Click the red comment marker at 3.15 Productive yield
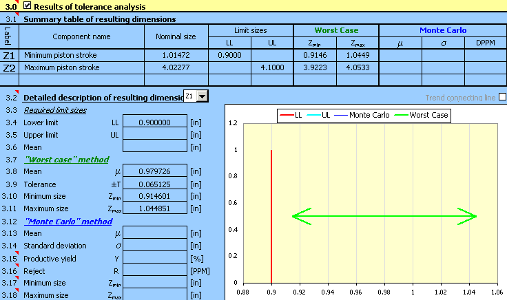 pos(17,253)
